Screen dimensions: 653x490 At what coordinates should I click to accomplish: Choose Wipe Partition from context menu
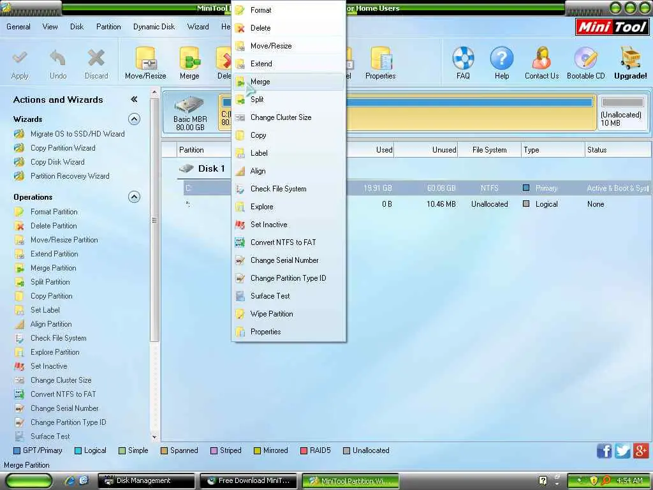coord(289,314)
